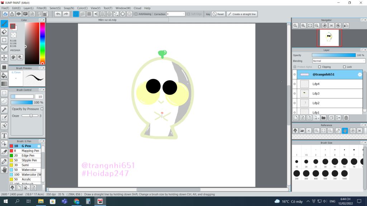Open the Snap menu

coord(69,8)
